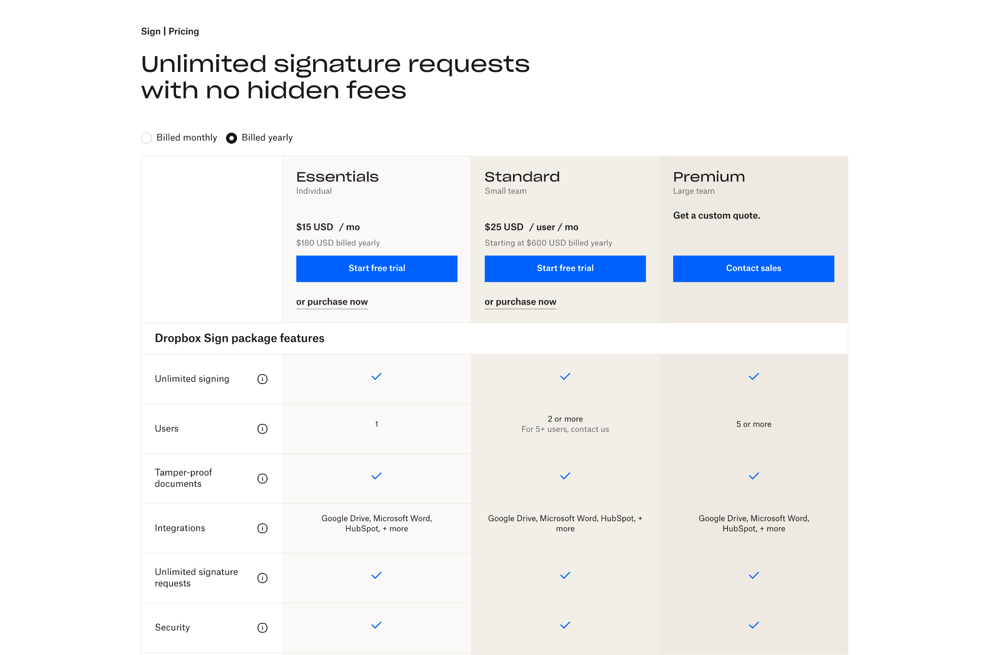This screenshot has height=655, width=982.
Task: Click the Premium plan heading
Action: (709, 177)
